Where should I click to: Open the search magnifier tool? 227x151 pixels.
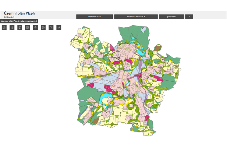[x=51, y=28]
